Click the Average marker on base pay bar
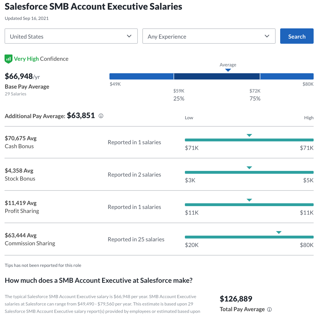The height and width of the screenshot is (314, 321). coord(228,70)
